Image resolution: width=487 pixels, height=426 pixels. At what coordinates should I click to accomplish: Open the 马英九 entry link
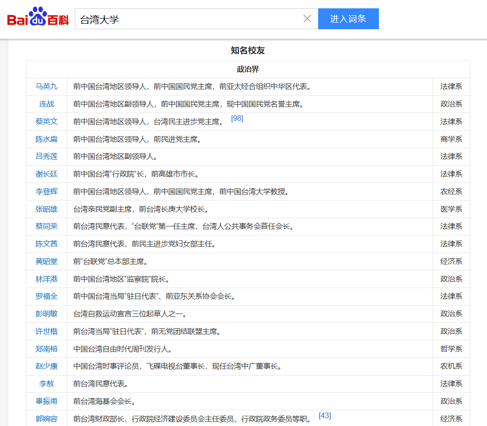coord(46,86)
